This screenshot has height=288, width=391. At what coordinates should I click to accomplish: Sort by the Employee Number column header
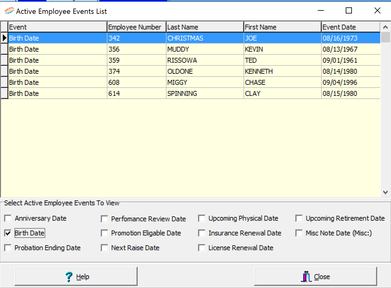pyautogui.click(x=137, y=27)
